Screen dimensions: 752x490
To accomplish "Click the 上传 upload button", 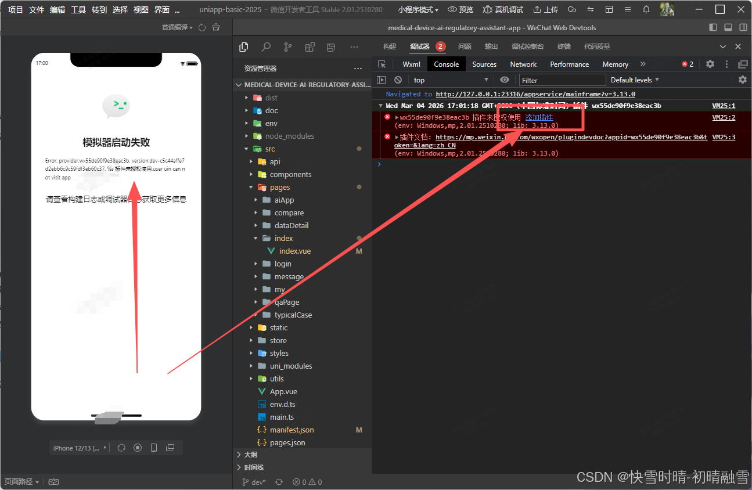I will [545, 9].
